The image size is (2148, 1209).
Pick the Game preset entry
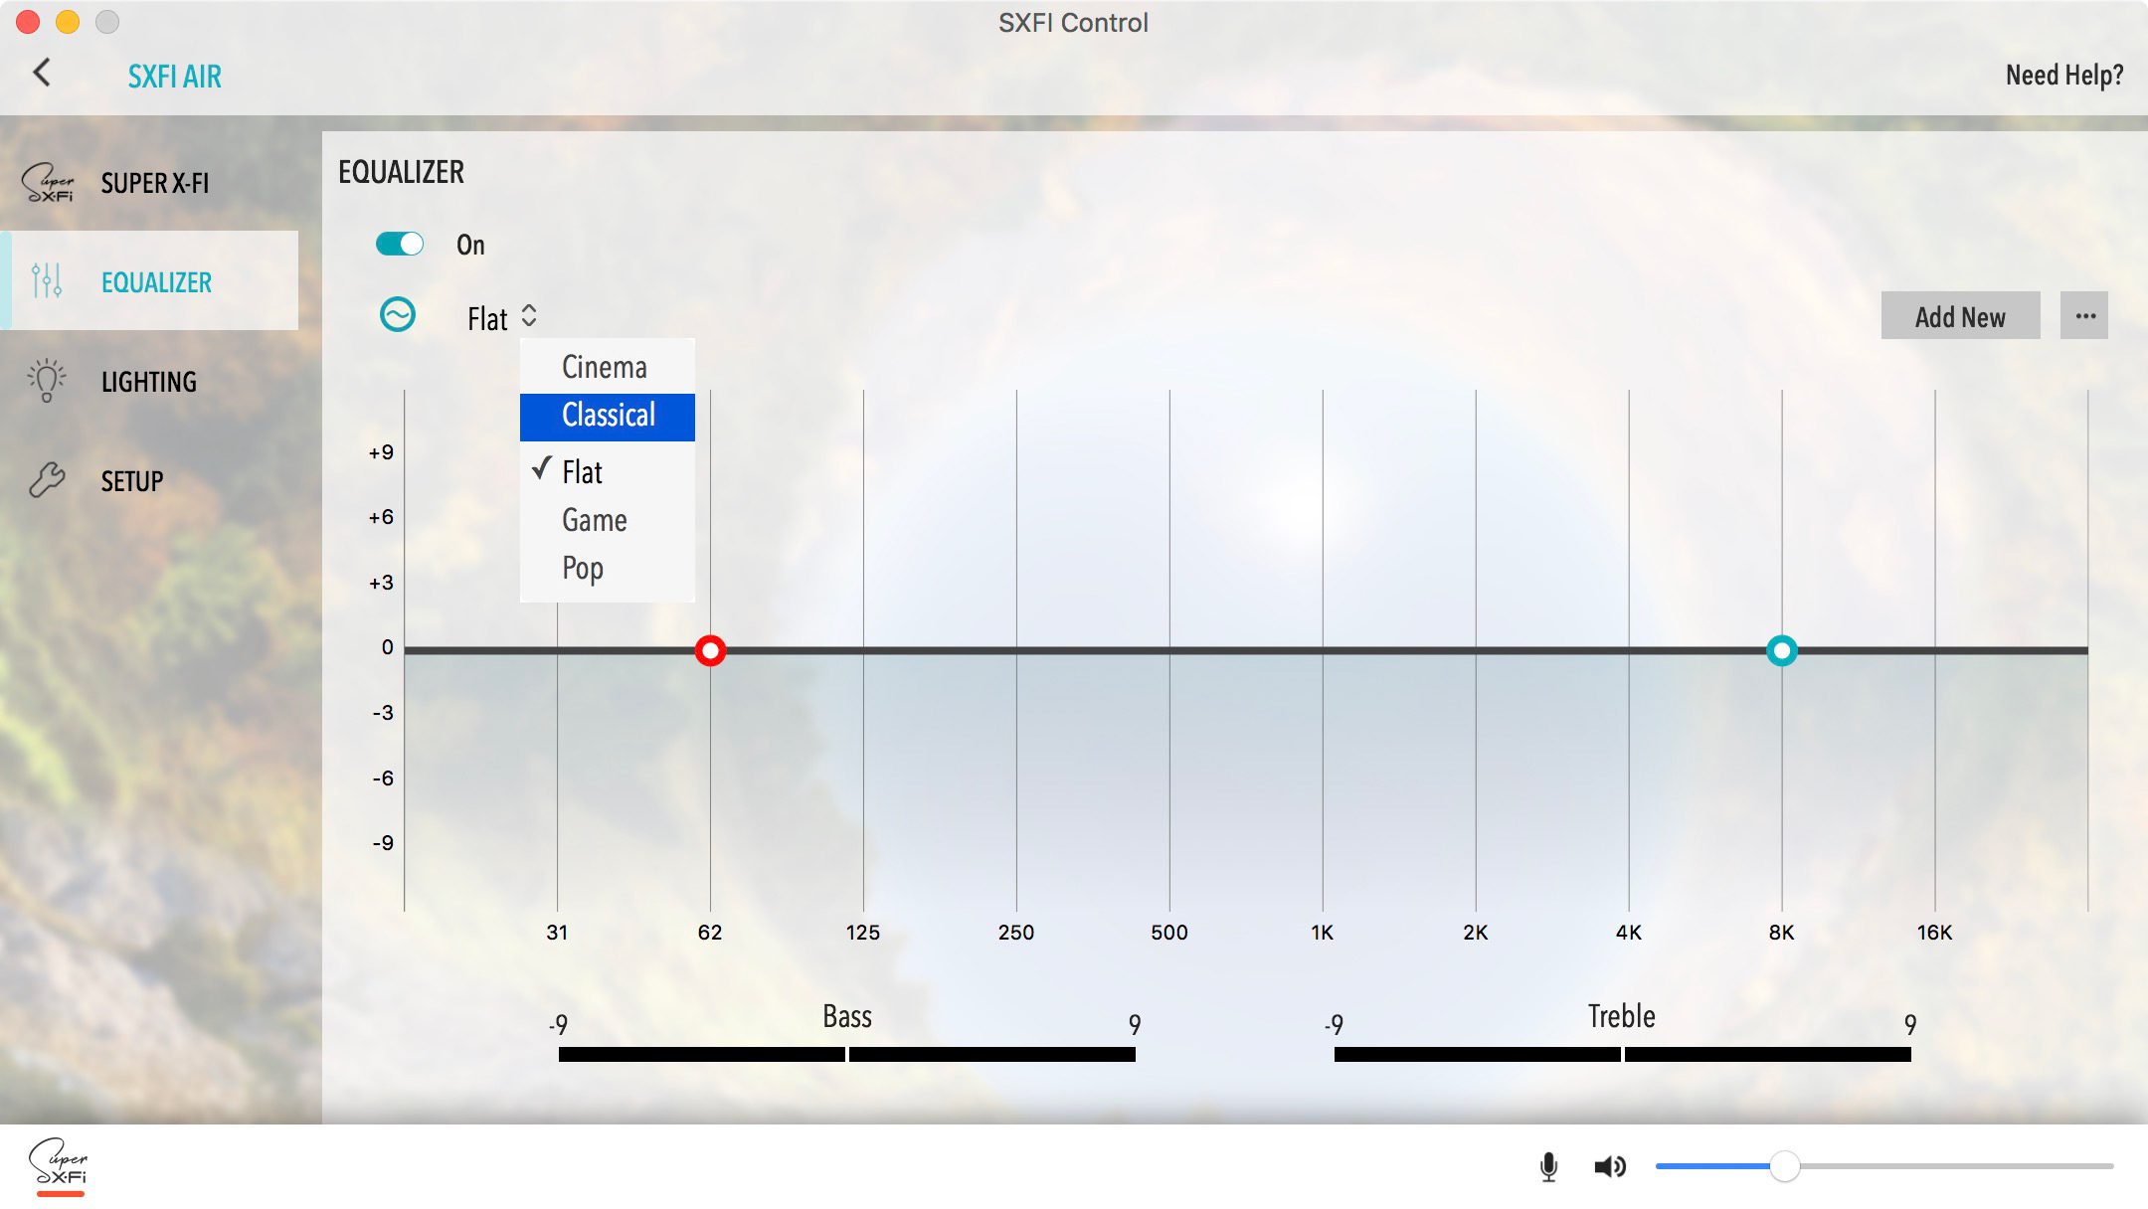(594, 520)
